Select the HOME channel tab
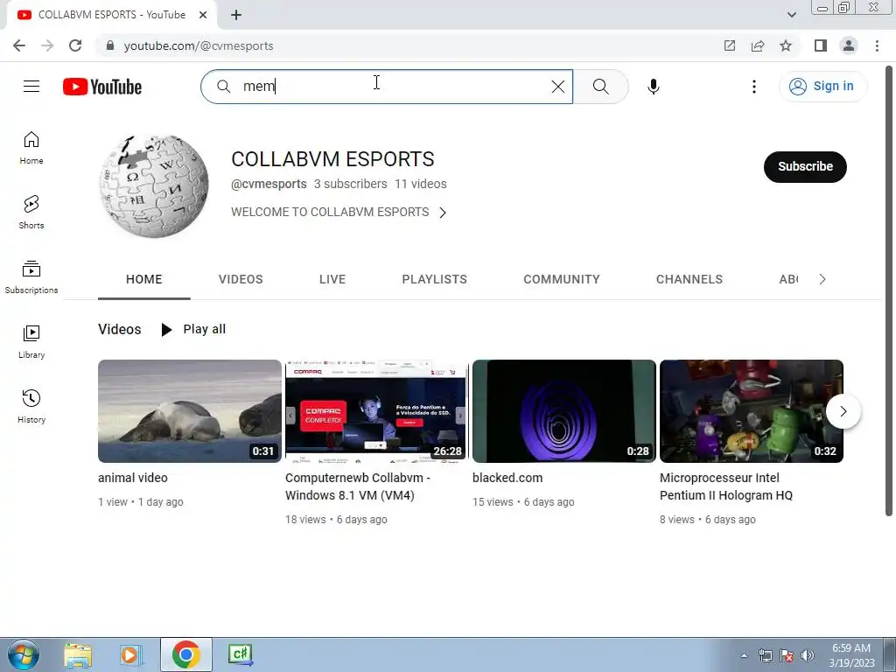Screen dimensions: 896x672 pos(144,279)
